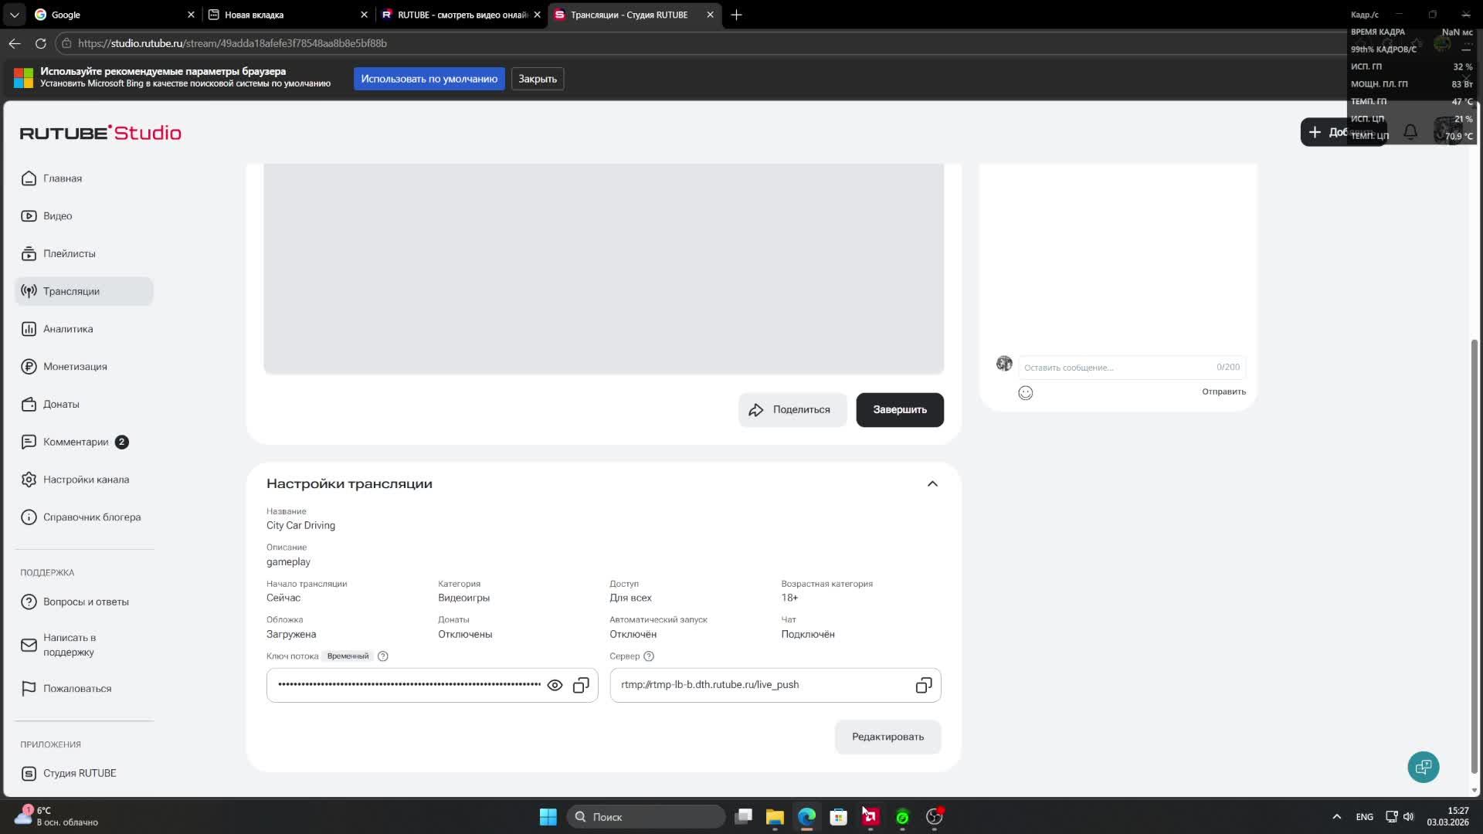This screenshot has height=834, width=1483.
Task: Close the Bing default suggestion banner
Action: pyautogui.click(x=537, y=79)
